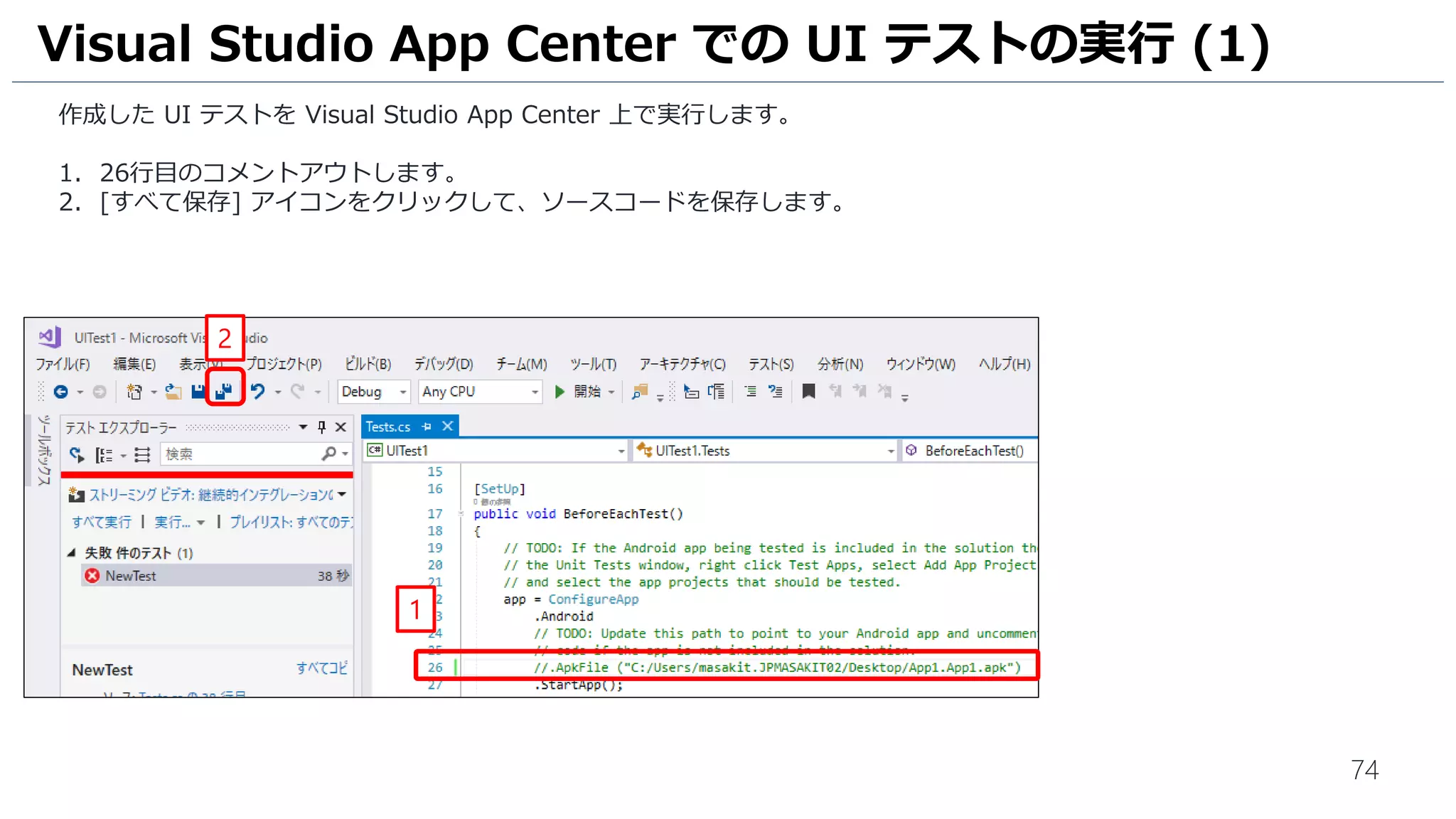This screenshot has width=1456, height=819.
Task: Click the すべて実行 link
Action: click(101, 523)
